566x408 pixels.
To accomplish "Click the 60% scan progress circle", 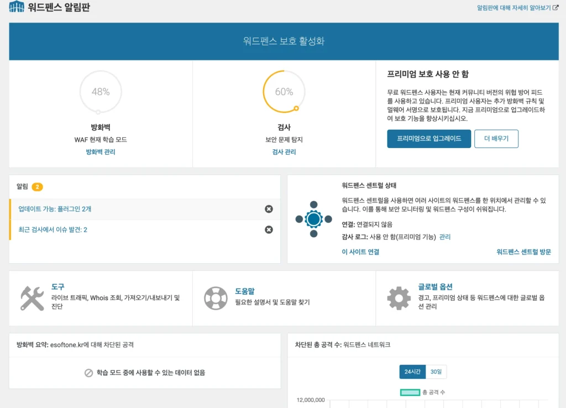I will coord(284,92).
